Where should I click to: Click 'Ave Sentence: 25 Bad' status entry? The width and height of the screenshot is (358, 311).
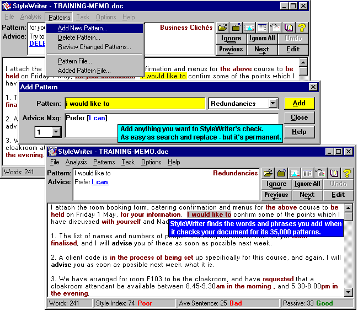coord(228,303)
